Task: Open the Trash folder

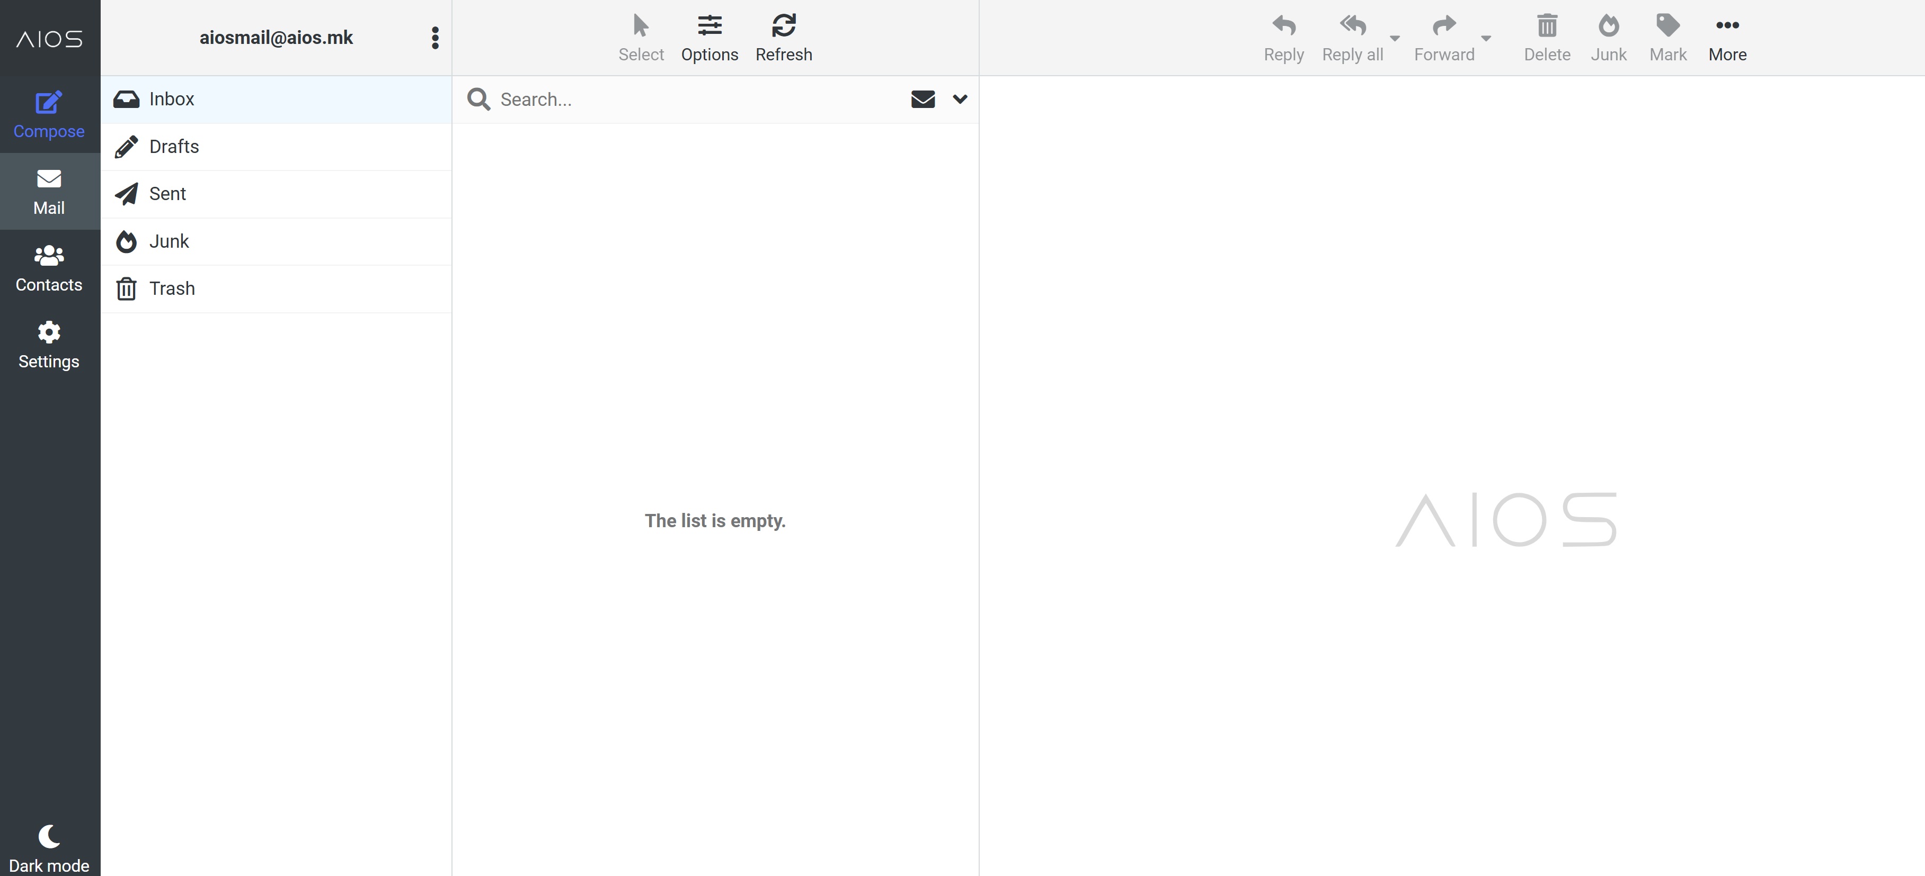Action: [x=172, y=289]
